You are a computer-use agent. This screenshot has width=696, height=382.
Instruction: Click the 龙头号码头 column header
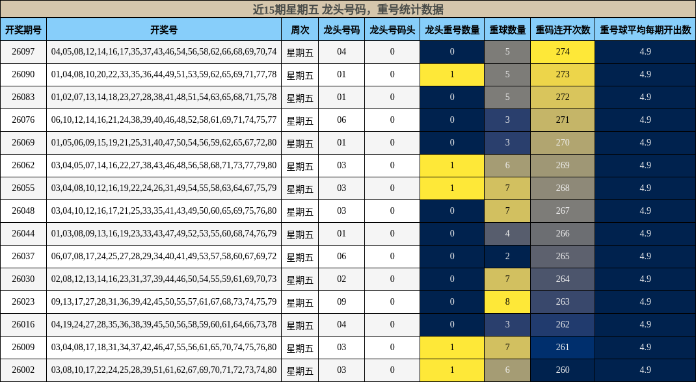pos(392,29)
